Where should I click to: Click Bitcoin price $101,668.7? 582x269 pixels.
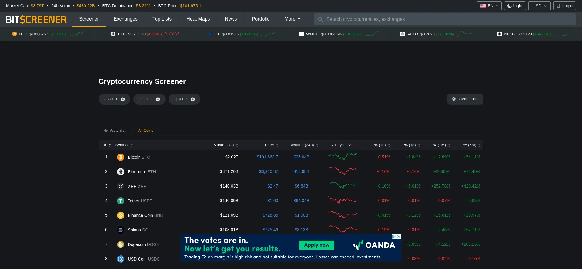[x=267, y=157]
